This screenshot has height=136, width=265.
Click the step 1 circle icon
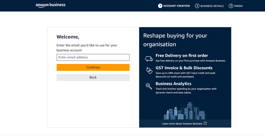pyautogui.click(x=160, y=6)
